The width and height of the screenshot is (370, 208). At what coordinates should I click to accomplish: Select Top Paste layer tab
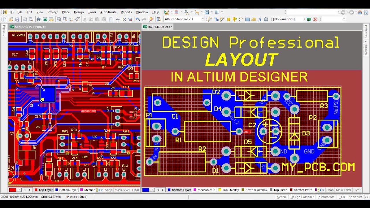278,190
